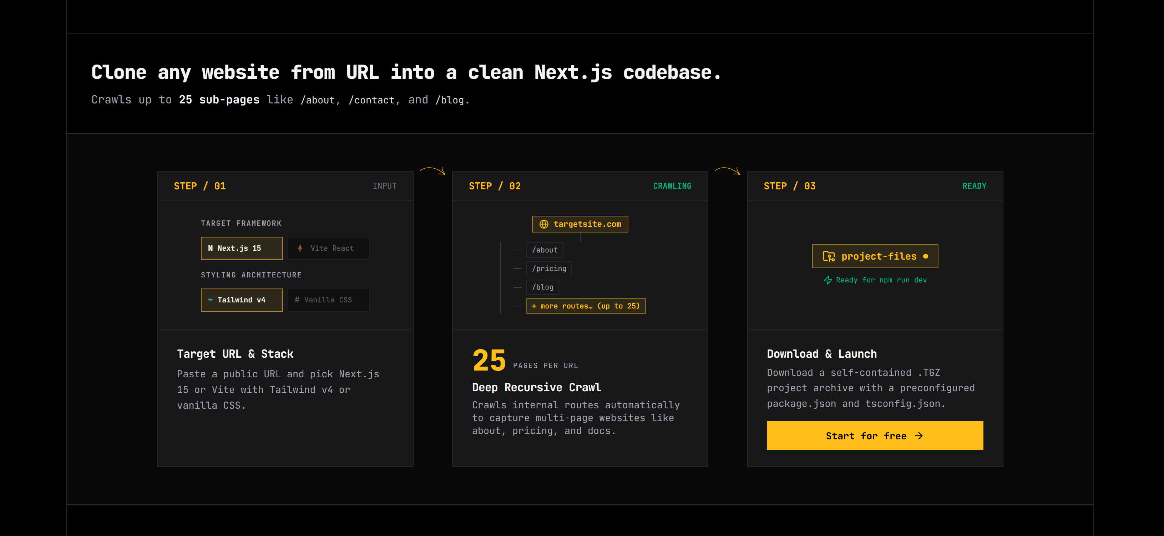This screenshot has height=536, width=1164.
Task: Click the 25 sub-pages text in subtitle
Action: tap(219, 100)
